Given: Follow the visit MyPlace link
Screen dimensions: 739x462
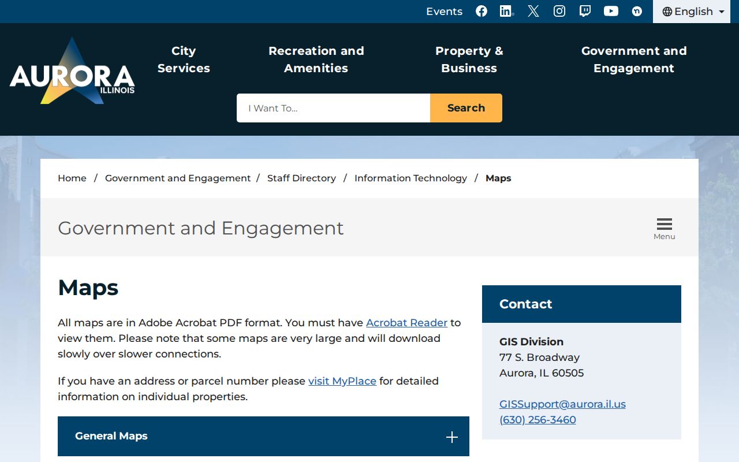Looking at the screenshot, I should [342, 381].
